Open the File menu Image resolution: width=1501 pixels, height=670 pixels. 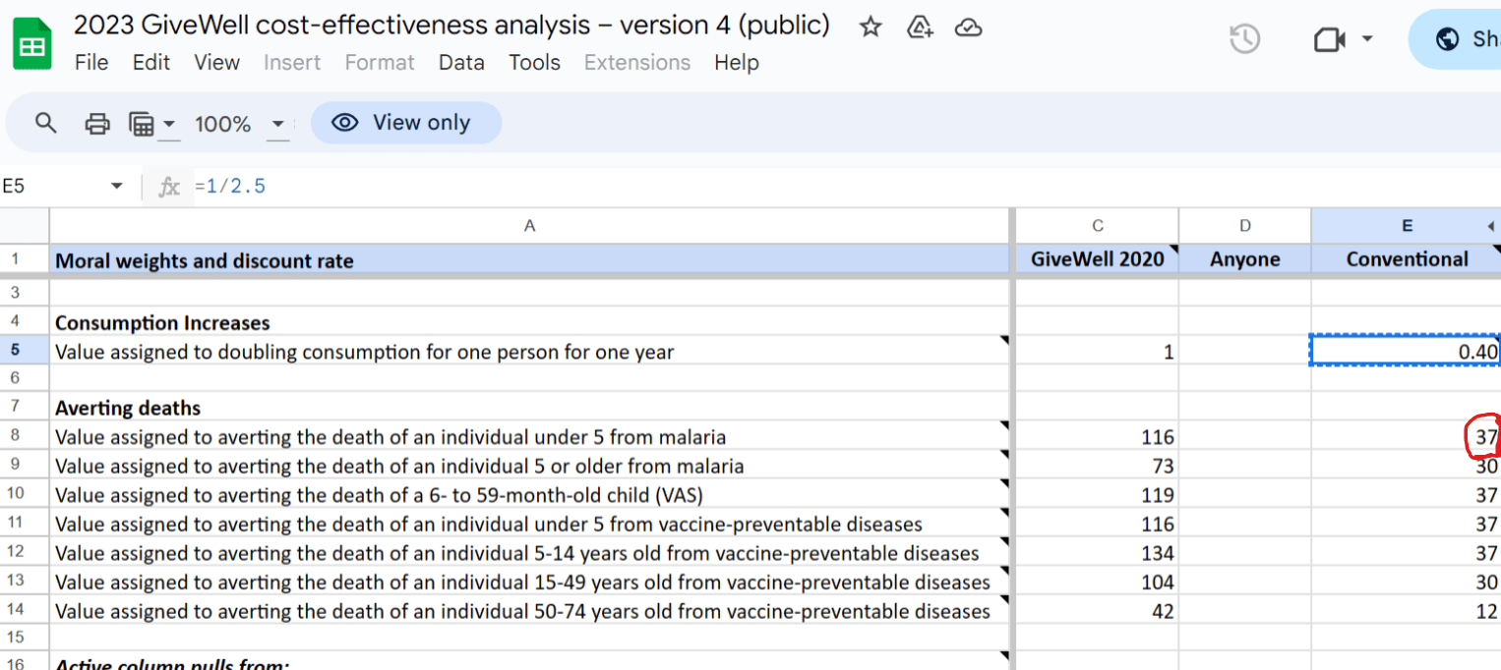pos(91,62)
